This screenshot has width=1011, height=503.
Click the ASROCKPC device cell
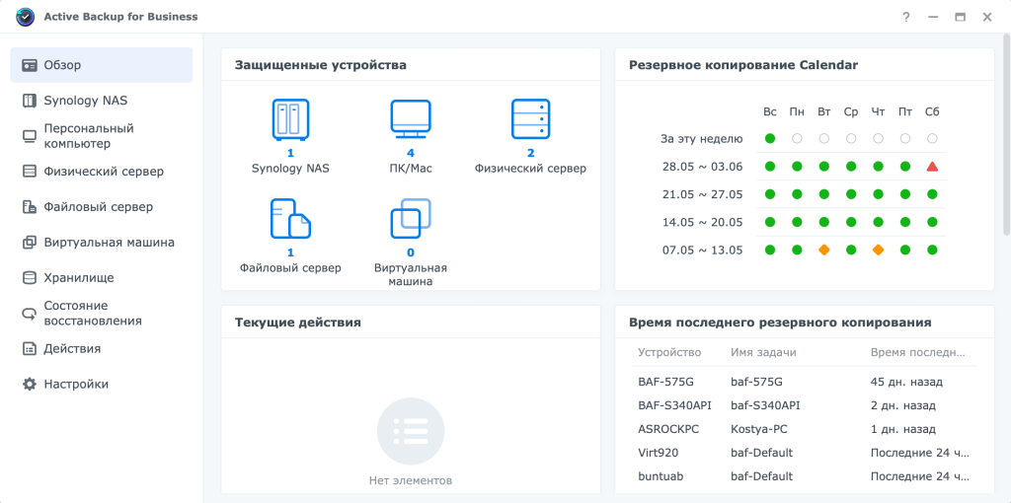tap(668, 429)
